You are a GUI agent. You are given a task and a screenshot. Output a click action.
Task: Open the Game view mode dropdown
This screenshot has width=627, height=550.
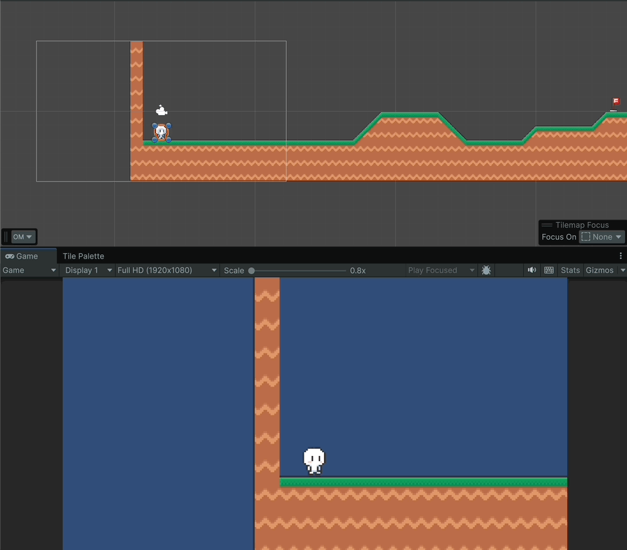tap(29, 270)
